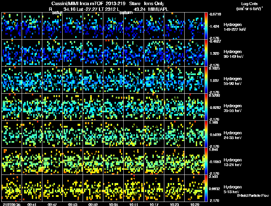The image size is (271, 206).
Task: Click the 'Ions Only' title text
Action: point(154,4)
